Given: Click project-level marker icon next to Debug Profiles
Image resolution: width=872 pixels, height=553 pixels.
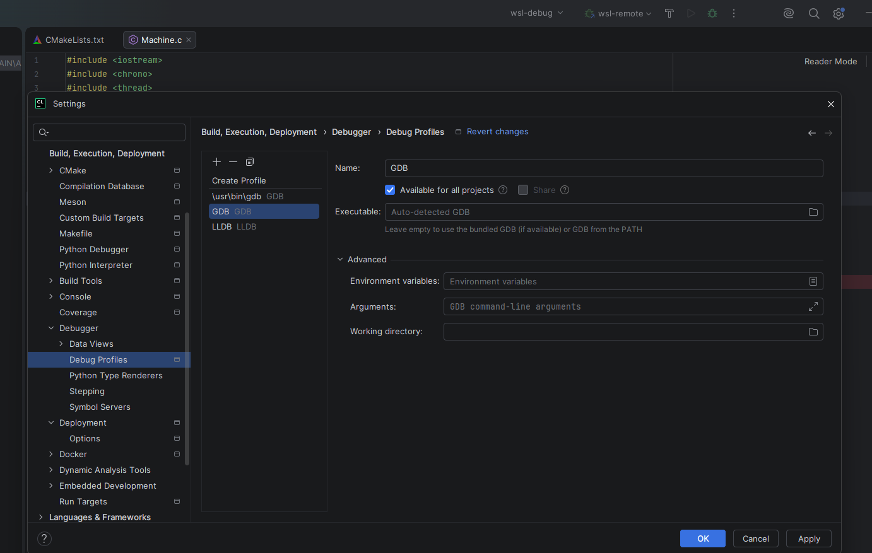Looking at the screenshot, I should 177,359.
